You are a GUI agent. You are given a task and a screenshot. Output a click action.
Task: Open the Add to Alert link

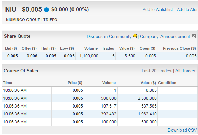187,10
